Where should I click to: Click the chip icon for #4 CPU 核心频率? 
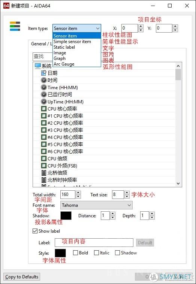coord(43,137)
